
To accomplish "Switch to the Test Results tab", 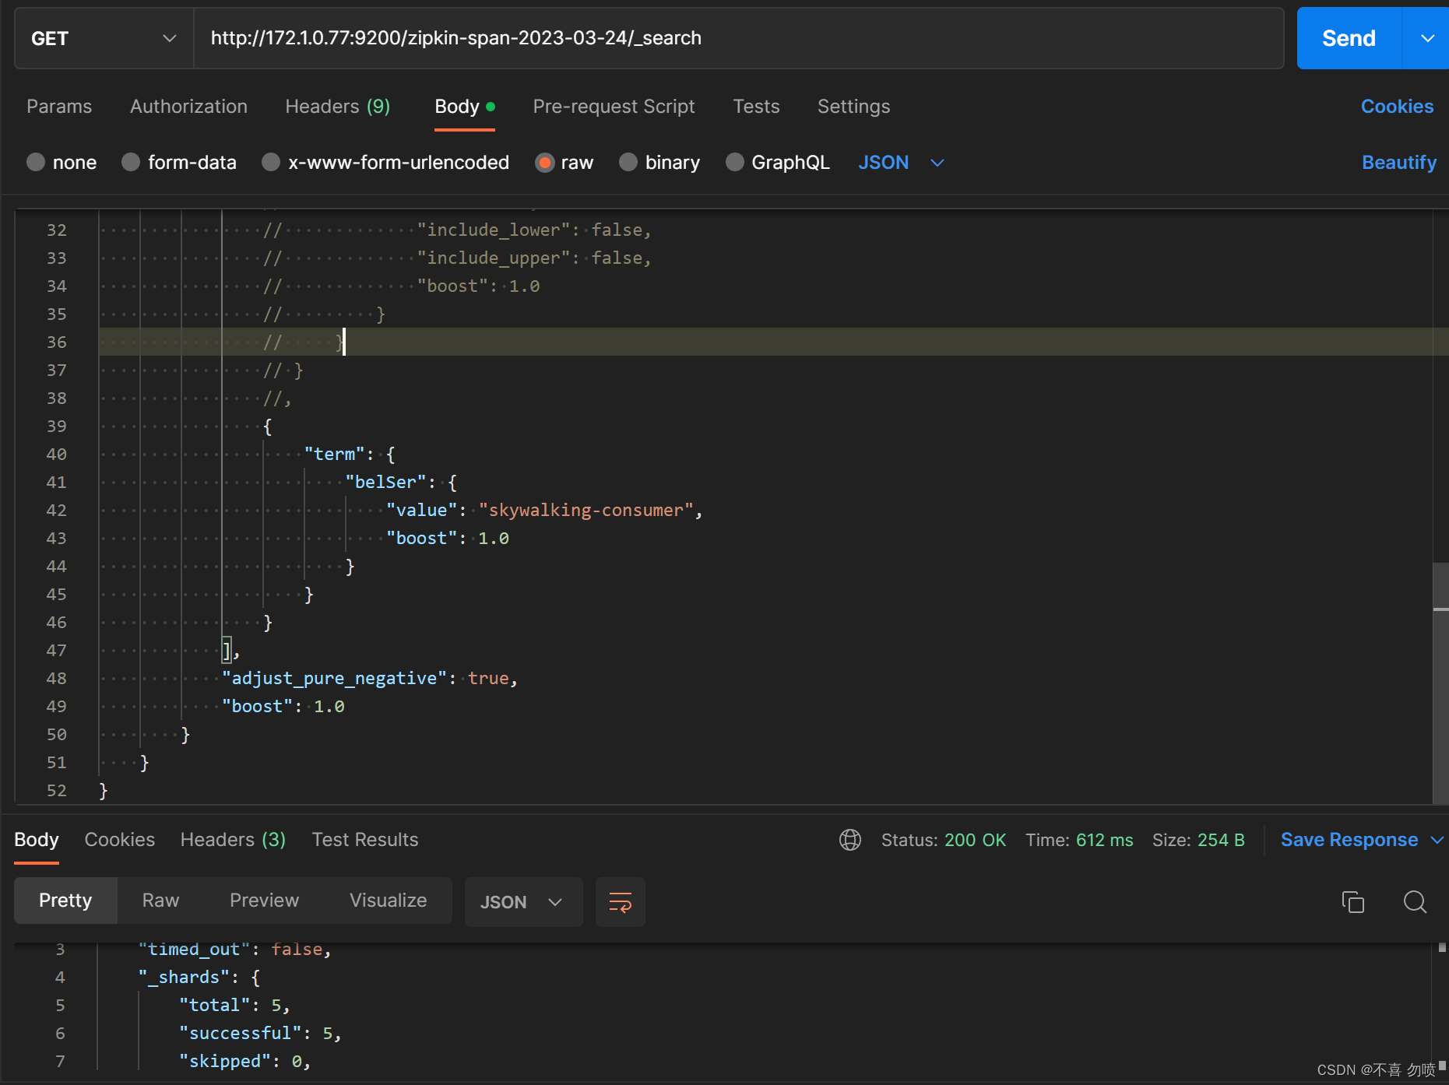I will click(365, 840).
